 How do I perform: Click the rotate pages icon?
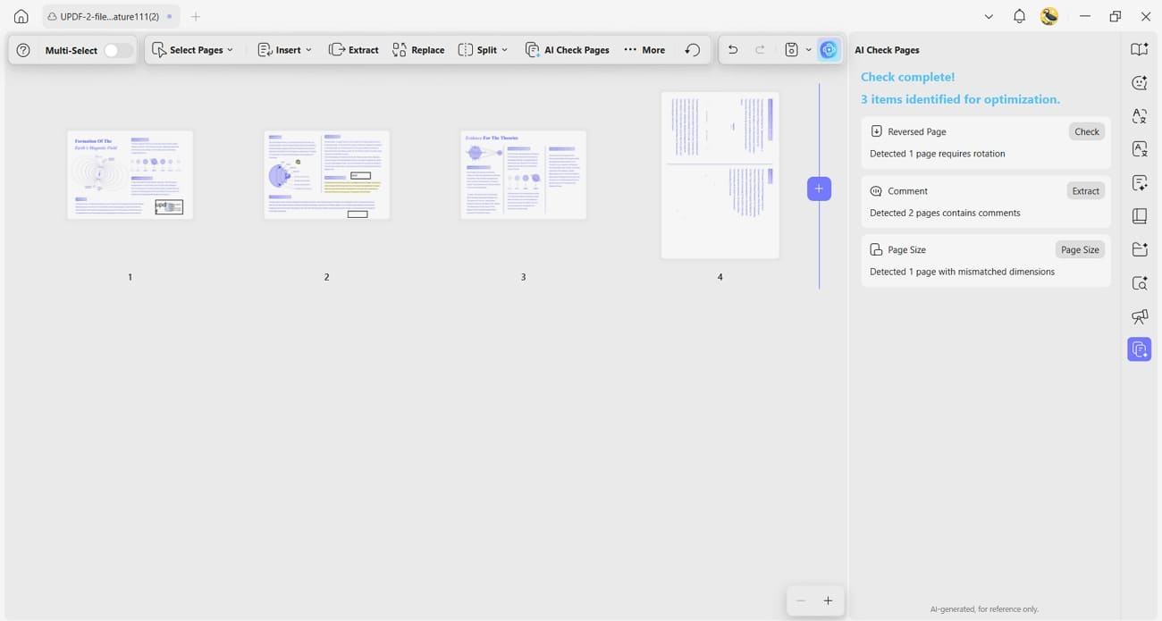pyautogui.click(x=692, y=50)
